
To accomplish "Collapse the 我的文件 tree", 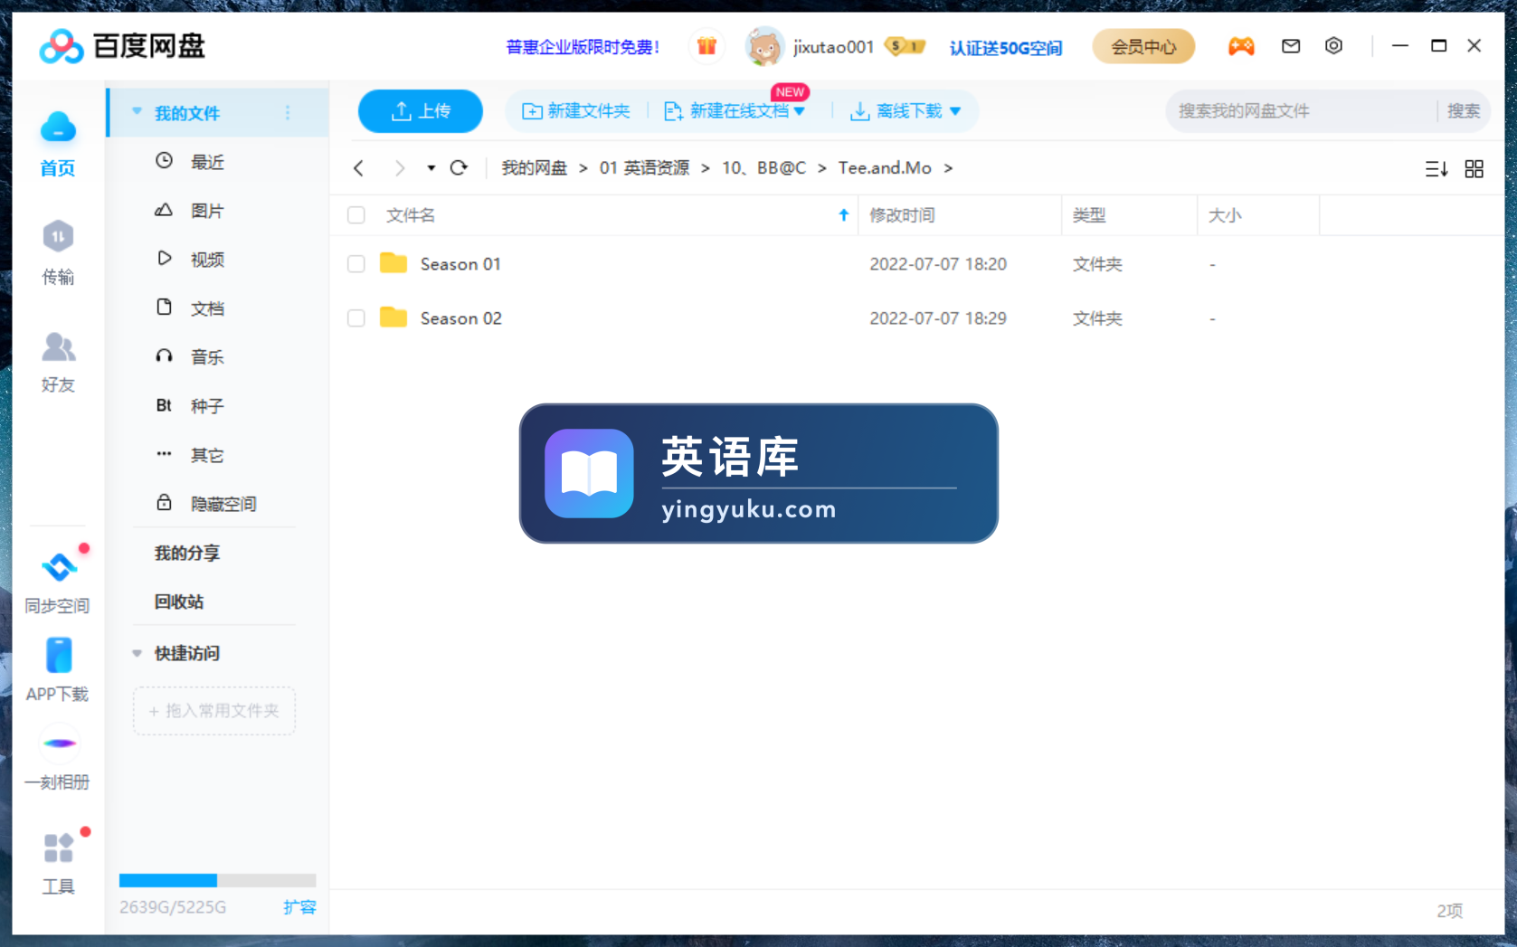I will coord(137,112).
